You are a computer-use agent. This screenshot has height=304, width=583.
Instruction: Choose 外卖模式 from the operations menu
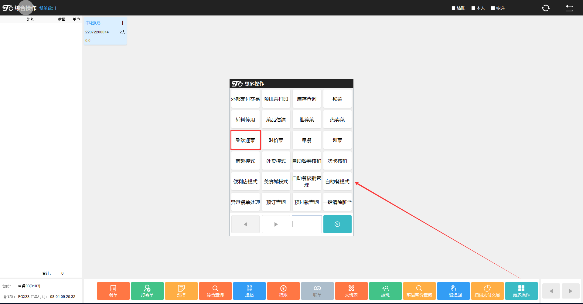click(x=276, y=161)
